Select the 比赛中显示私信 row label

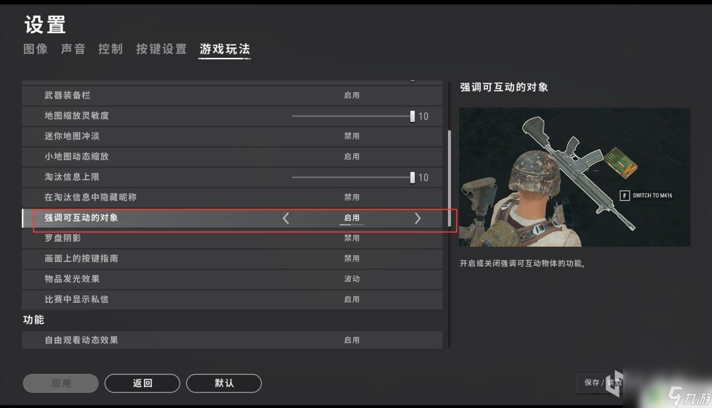[77, 299]
